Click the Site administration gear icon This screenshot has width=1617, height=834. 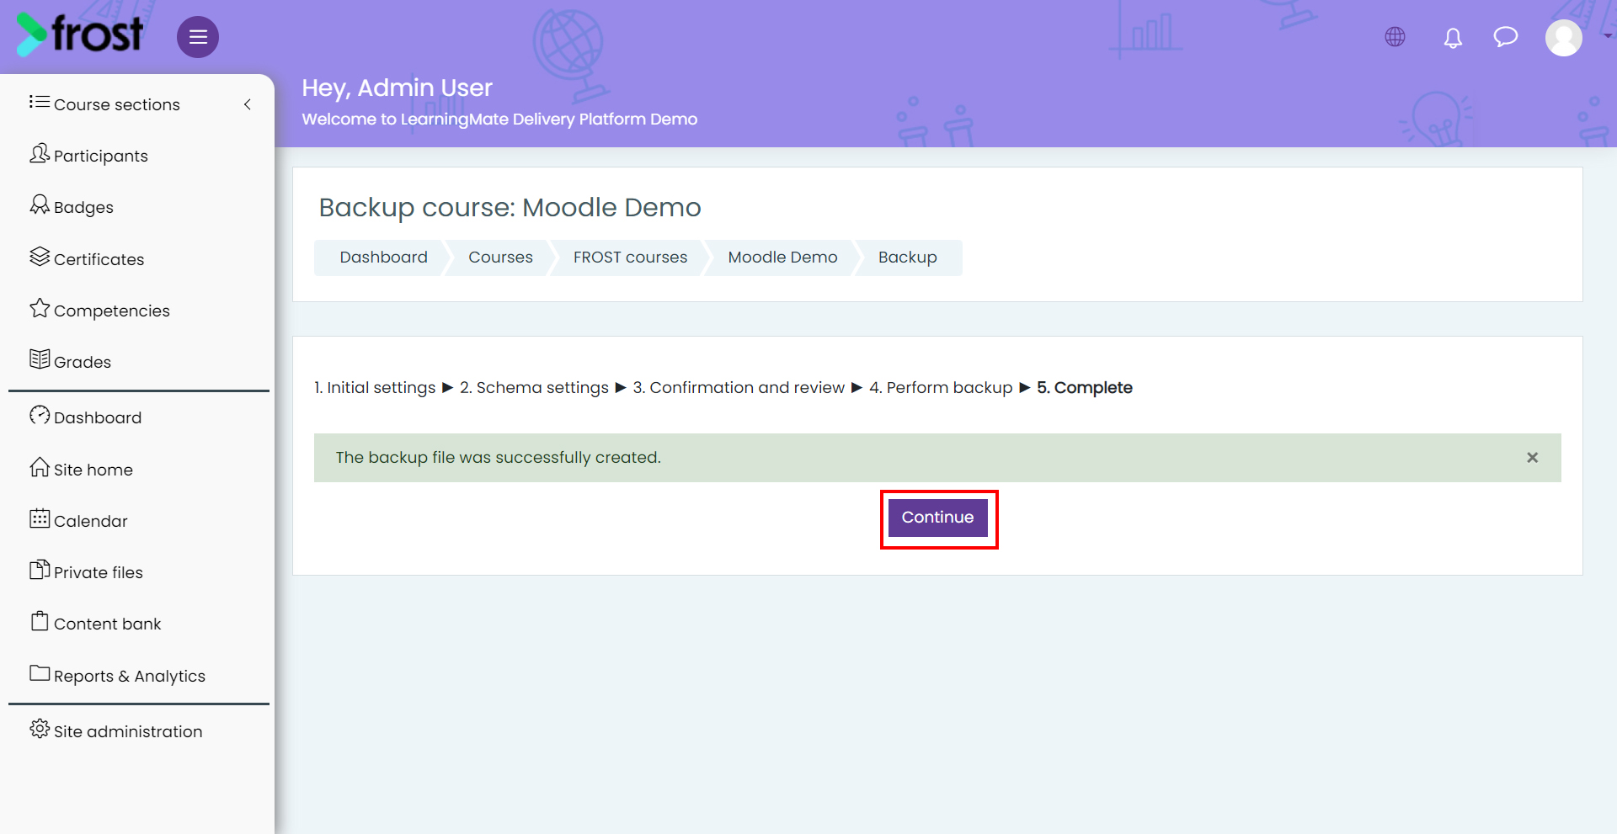point(40,729)
